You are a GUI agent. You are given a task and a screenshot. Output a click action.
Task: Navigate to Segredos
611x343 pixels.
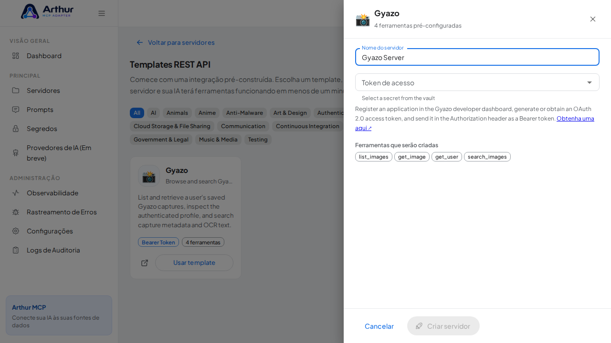pos(59,129)
